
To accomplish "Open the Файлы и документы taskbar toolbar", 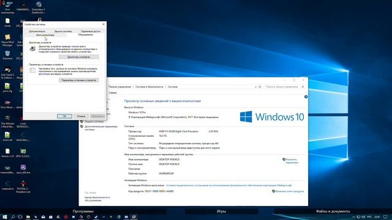I will pos(333,211).
